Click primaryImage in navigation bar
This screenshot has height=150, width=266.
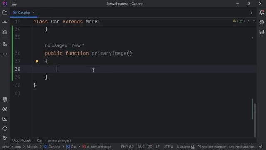pyautogui.click(x=97, y=147)
